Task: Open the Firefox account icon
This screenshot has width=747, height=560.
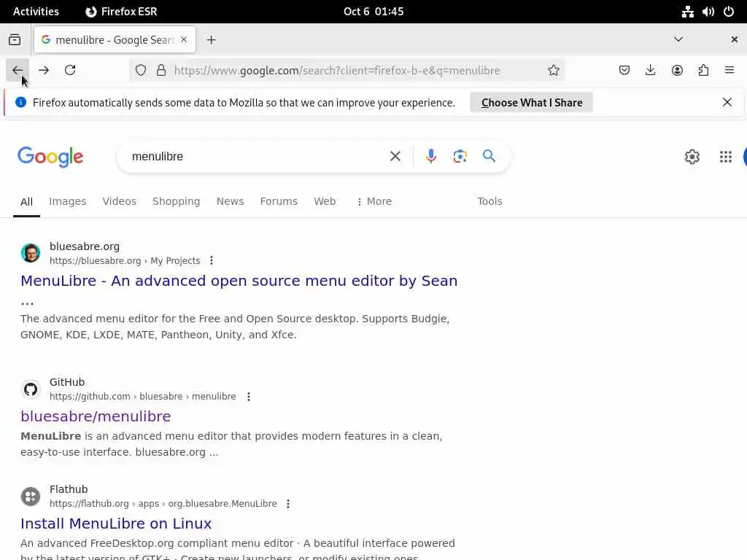Action: (x=677, y=71)
